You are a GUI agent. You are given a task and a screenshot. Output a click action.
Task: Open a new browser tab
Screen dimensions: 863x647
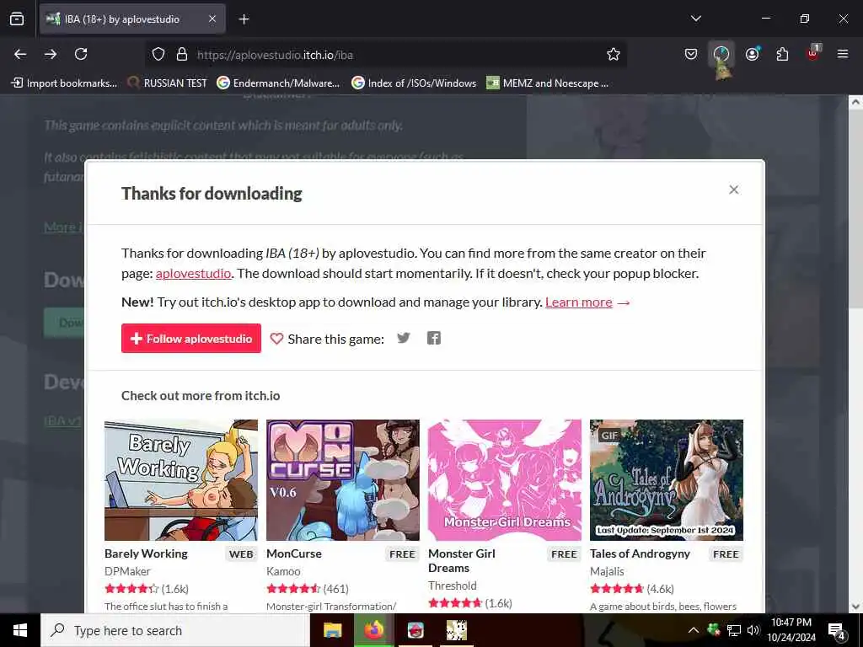tap(244, 19)
